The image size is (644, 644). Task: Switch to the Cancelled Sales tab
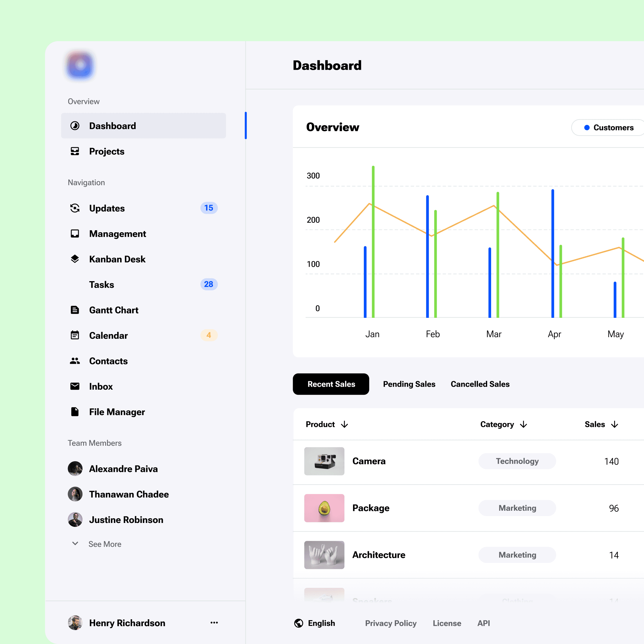click(480, 384)
